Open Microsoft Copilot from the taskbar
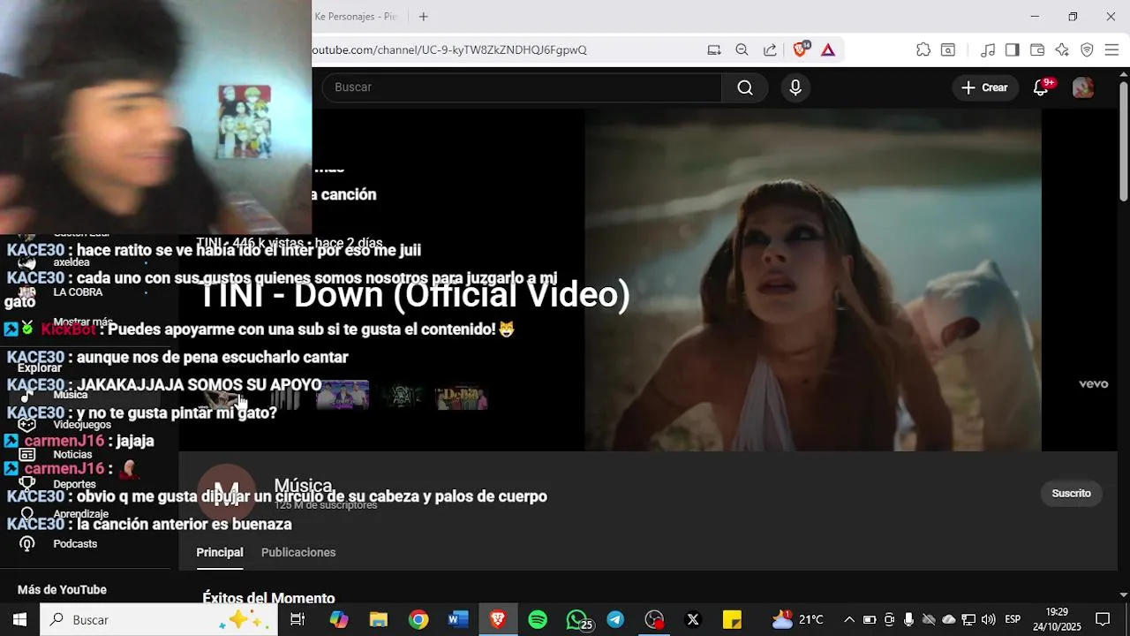1130x636 pixels. [x=339, y=619]
